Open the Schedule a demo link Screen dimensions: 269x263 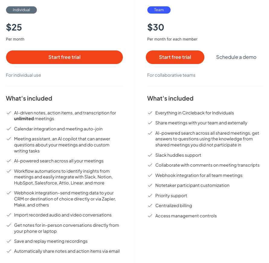[x=236, y=57]
